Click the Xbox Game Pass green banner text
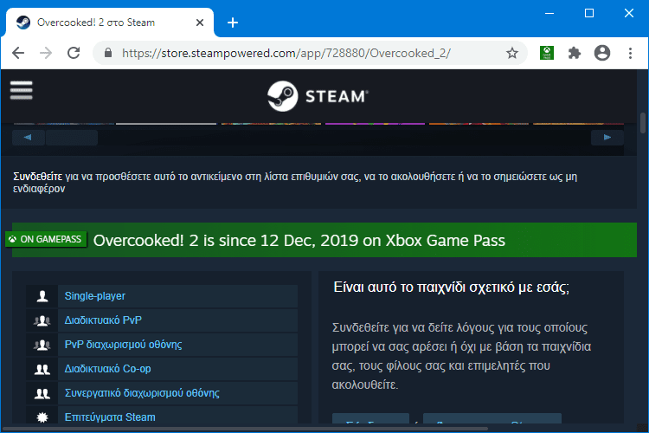649x433 pixels. point(299,241)
